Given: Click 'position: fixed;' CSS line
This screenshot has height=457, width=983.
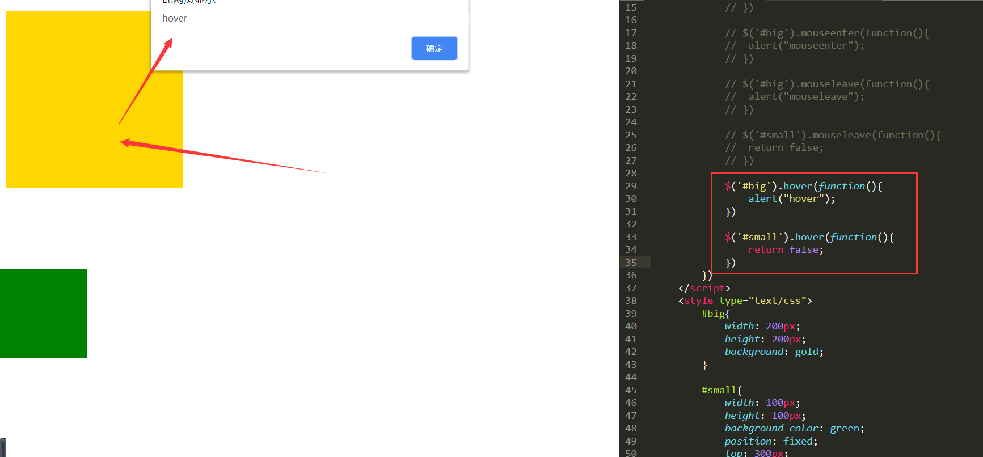Looking at the screenshot, I should pyautogui.click(x=771, y=441).
